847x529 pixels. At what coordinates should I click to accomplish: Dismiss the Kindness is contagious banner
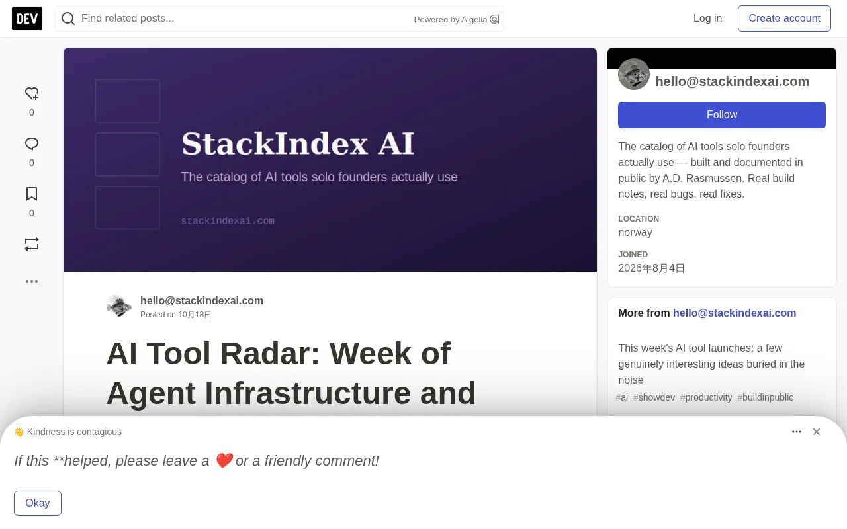817,432
